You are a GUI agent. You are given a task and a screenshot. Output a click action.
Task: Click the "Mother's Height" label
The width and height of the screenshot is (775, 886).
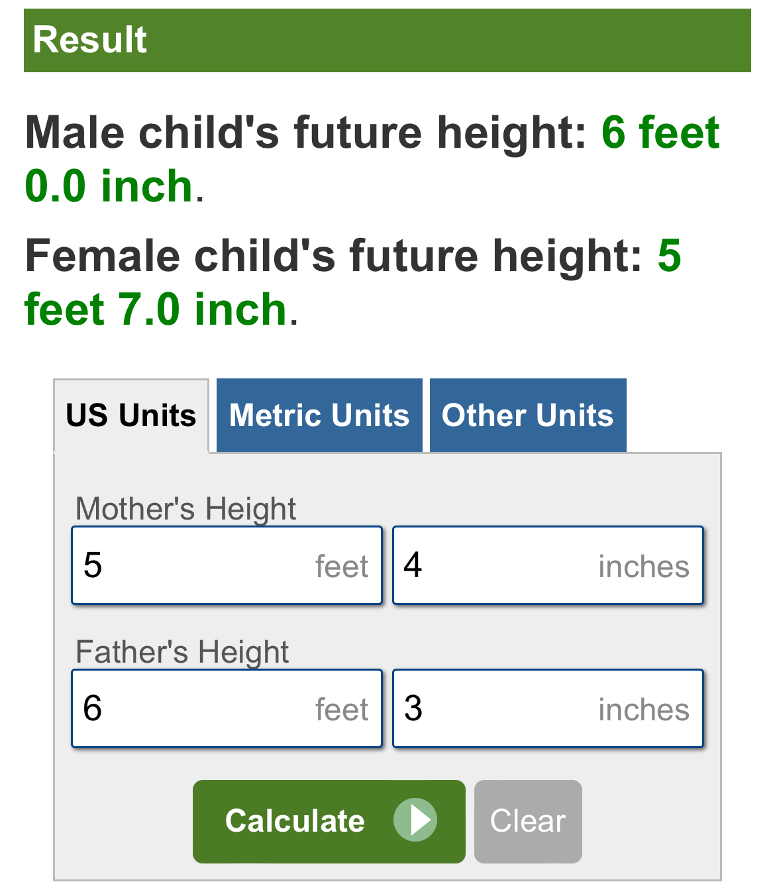coord(185,509)
